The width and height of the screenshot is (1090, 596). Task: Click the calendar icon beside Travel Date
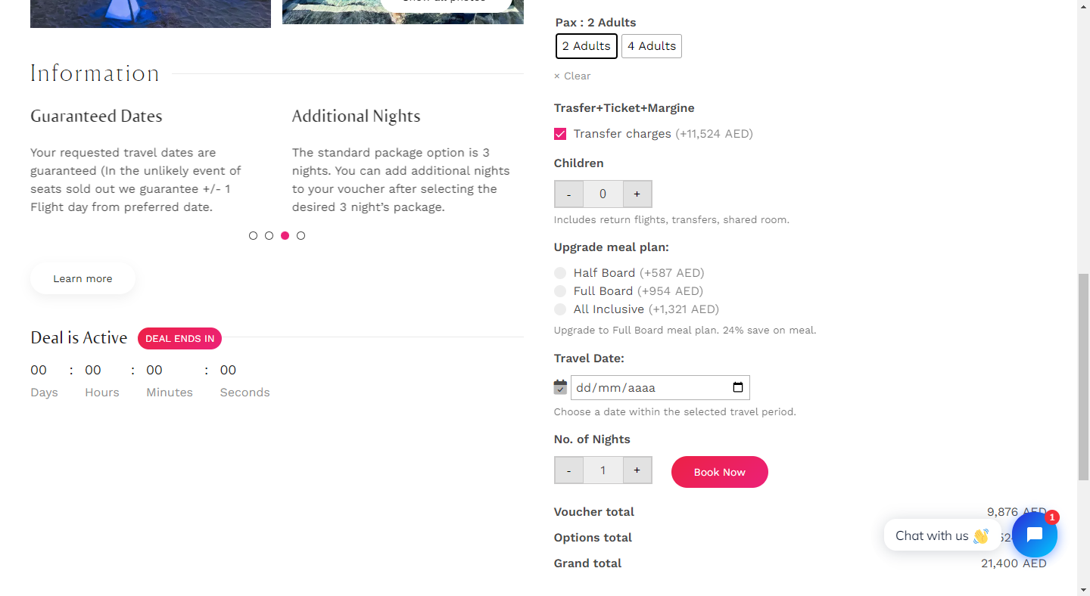[x=560, y=387]
